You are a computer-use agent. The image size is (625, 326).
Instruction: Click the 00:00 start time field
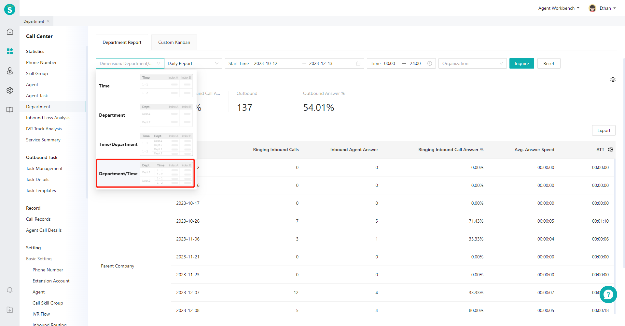coord(390,63)
